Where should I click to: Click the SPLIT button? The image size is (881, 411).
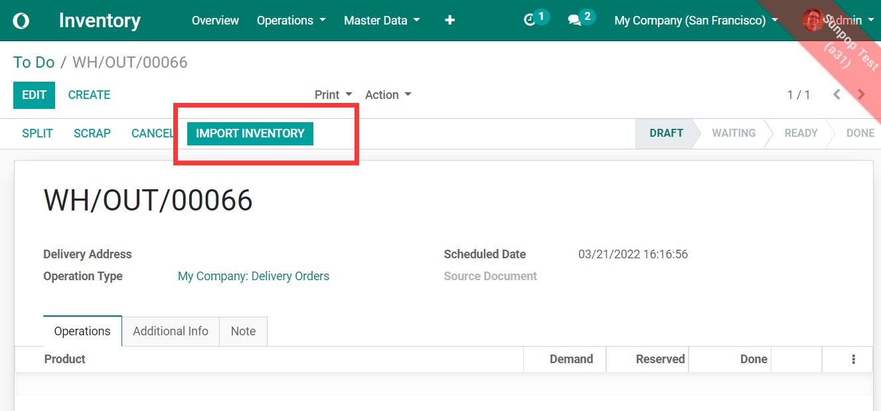(37, 133)
